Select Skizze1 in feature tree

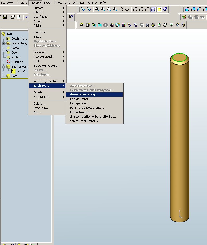(21, 71)
